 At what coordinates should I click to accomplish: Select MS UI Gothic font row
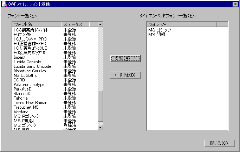click(x=25, y=75)
